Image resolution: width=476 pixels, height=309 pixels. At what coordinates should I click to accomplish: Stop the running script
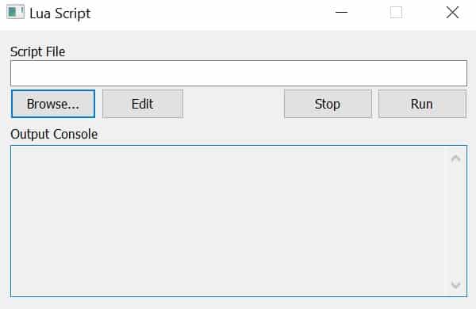(328, 104)
